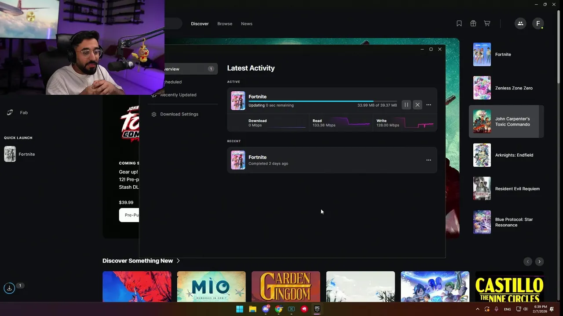
Task: Open the notifications bell icon
Action: 552,309
